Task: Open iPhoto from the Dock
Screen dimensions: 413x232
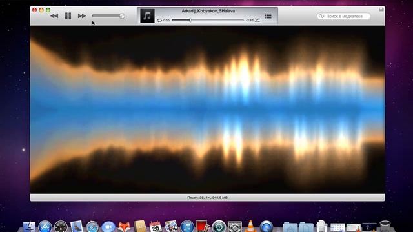Action: tap(172, 227)
